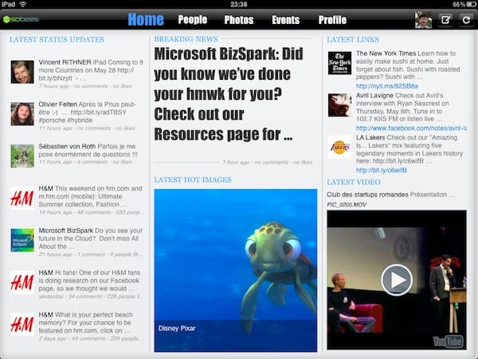
Task: Open the Disney Pixar turtle image
Action: click(234, 270)
